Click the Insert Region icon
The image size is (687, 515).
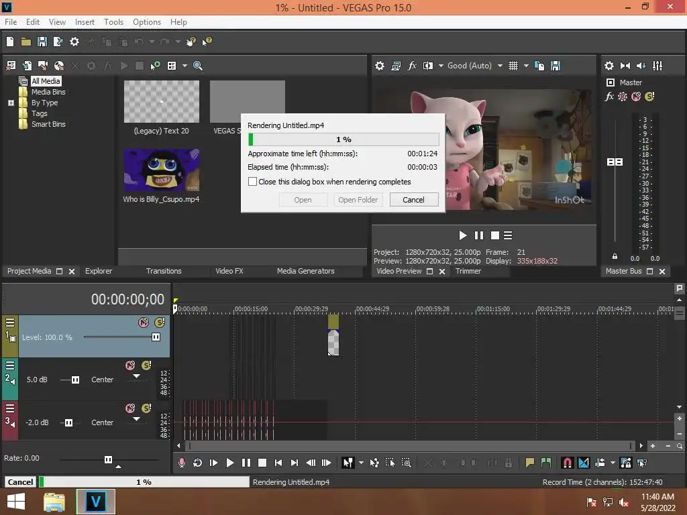point(546,463)
